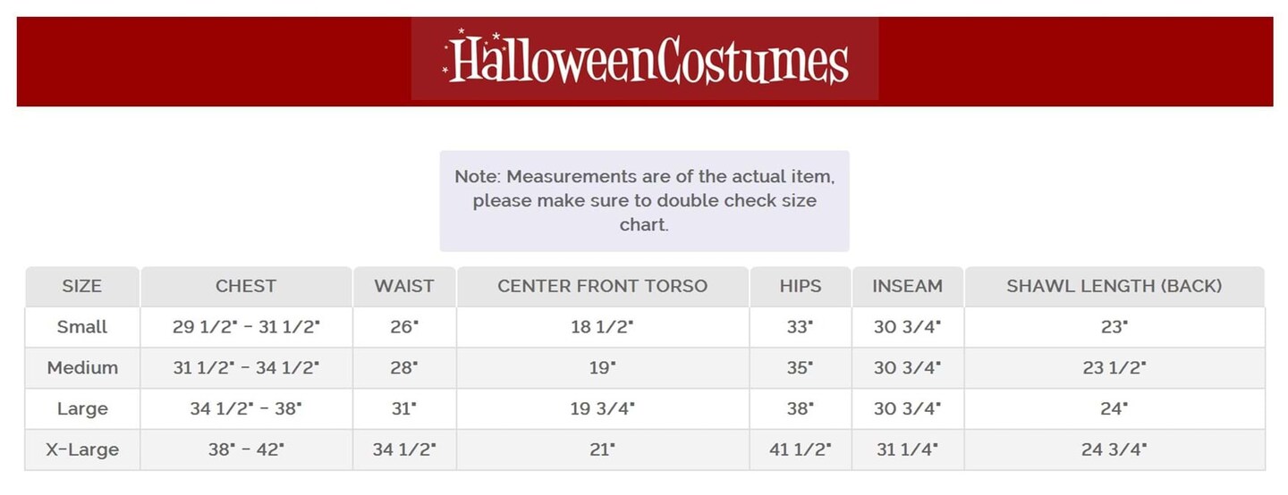
Task: Click the X-Large inseam value 31 1/4"
Action: tap(907, 450)
